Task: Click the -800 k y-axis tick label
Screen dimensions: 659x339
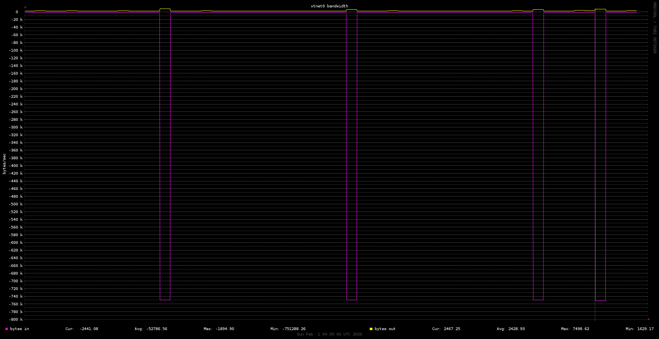Action: (x=16, y=320)
